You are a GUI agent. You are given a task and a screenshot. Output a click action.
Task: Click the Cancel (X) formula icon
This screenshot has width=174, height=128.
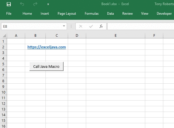[x=81, y=26]
